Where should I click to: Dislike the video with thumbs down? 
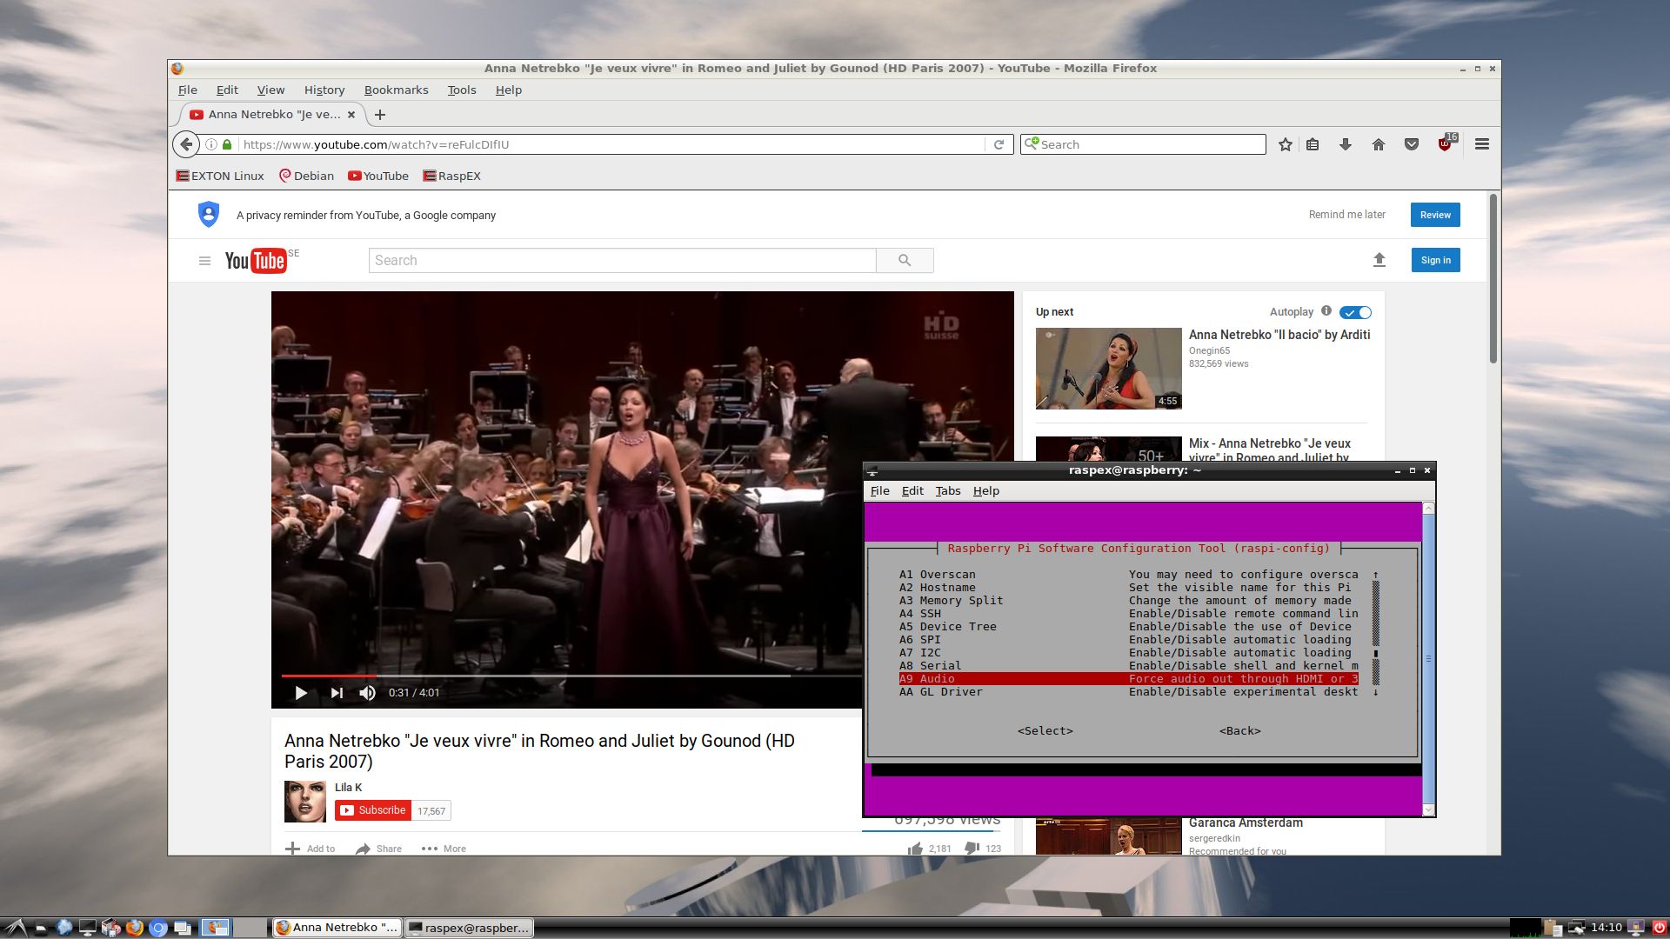pos(972,848)
